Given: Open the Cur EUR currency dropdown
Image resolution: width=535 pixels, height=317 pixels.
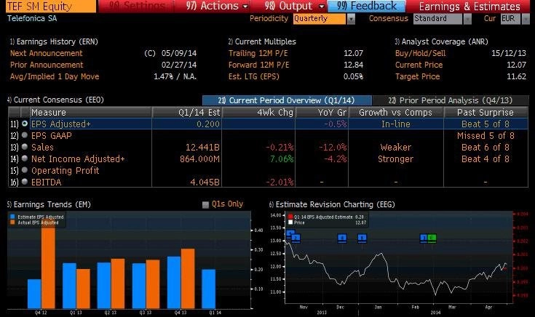Looking at the screenshot, I should click(x=515, y=19).
